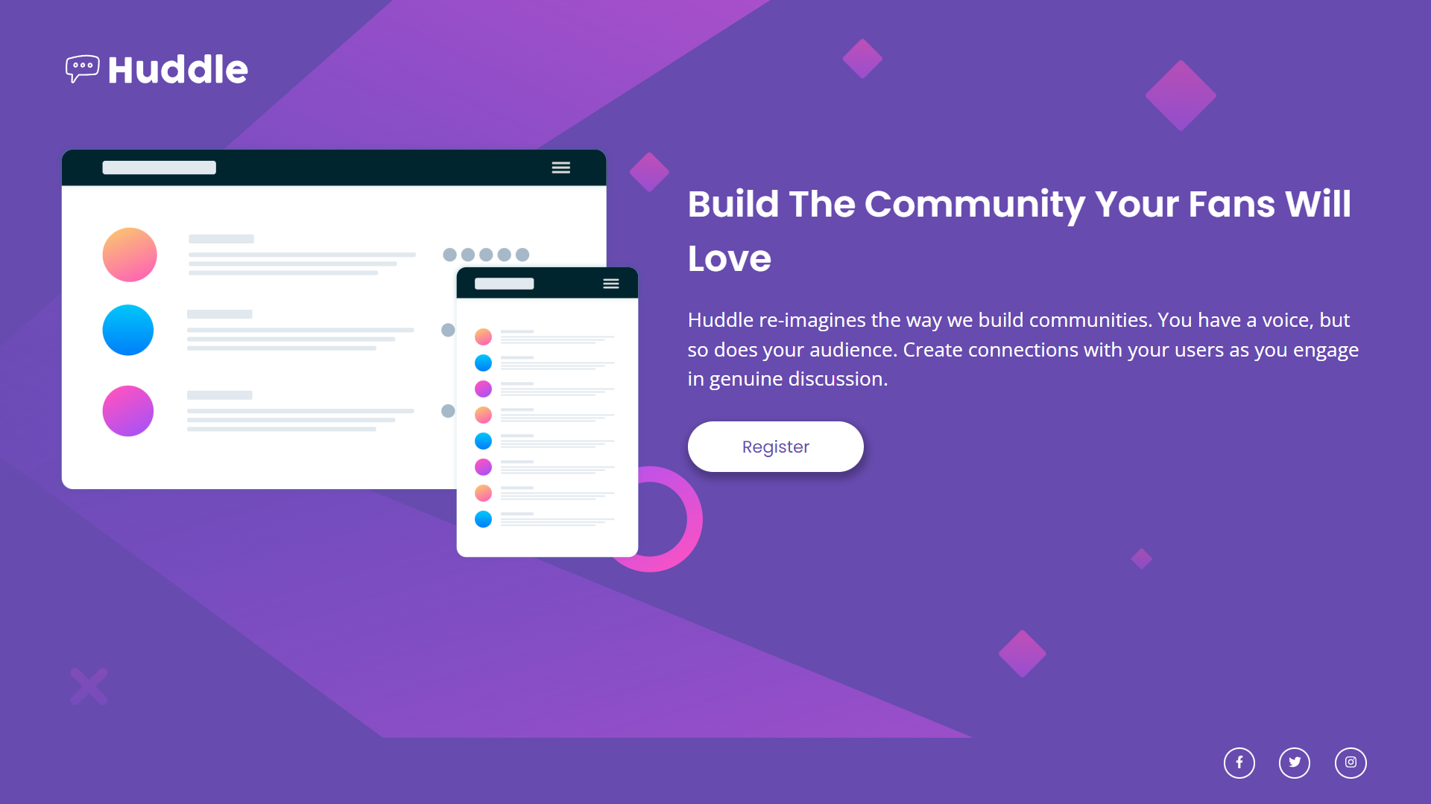
Task: Open the Instagram social icon link
Action: (x=1350, y=762)
